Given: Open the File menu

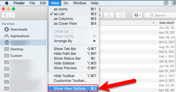Looking at the screenshot, I should [x=32, y=3].
